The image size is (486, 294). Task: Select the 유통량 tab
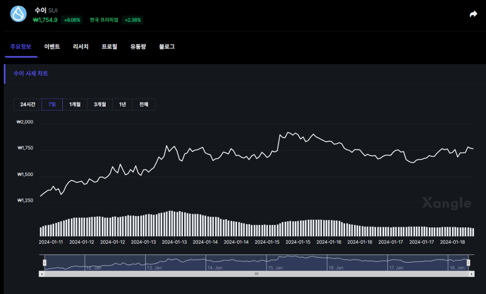[x=138, y=46]
